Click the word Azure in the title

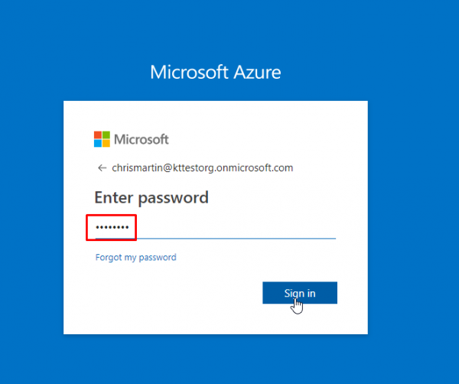coord(257,72)
